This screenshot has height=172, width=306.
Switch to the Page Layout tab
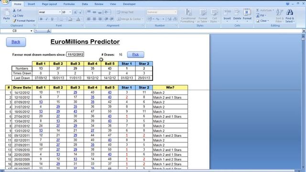(x=49, y=4)
